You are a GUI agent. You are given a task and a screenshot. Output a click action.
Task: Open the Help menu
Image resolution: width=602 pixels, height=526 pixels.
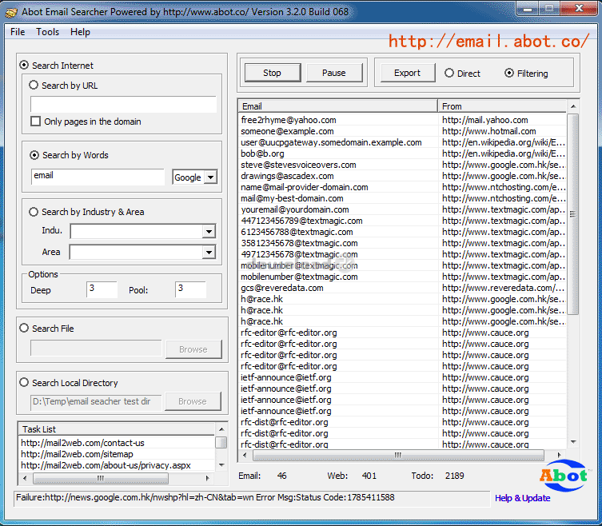point(80,32)
